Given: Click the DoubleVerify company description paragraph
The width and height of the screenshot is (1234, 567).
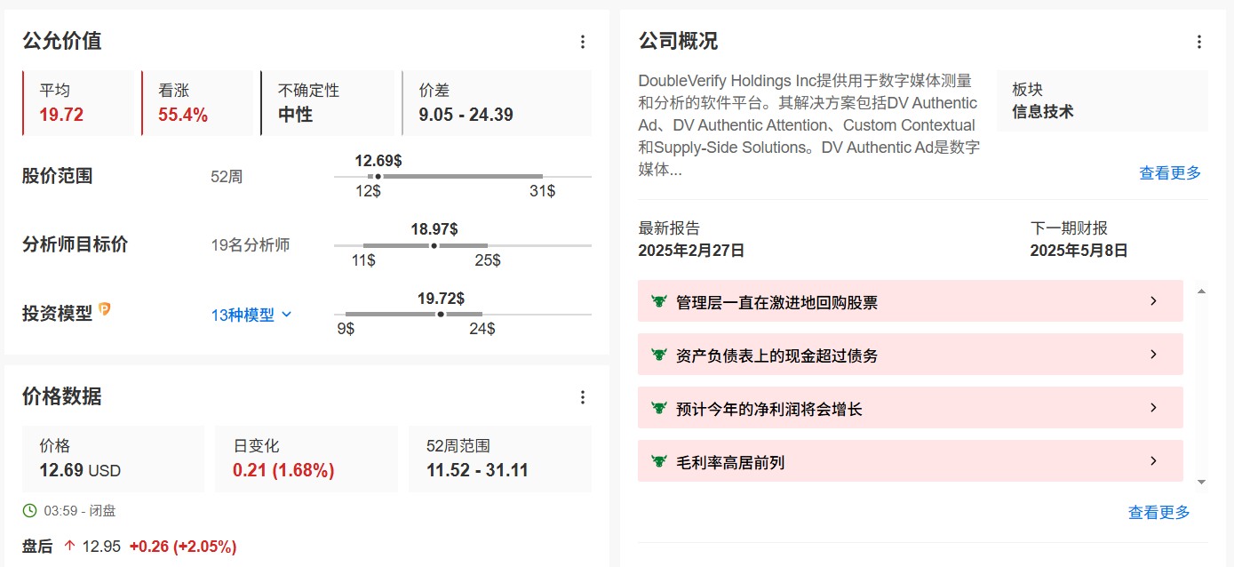Looking at the screenshot, I should (x=809, y=125).
